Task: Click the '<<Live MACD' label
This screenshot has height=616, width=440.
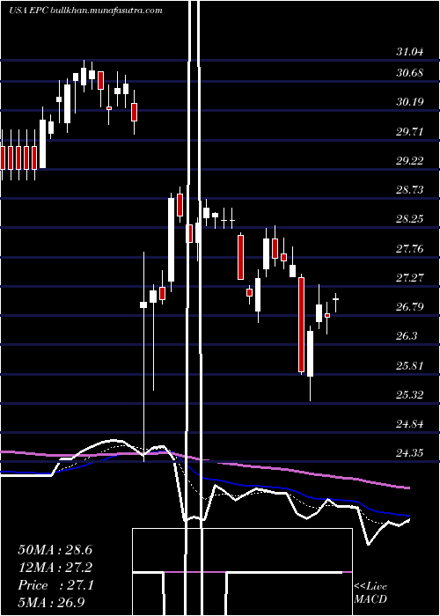Action: tap(370, 593)
